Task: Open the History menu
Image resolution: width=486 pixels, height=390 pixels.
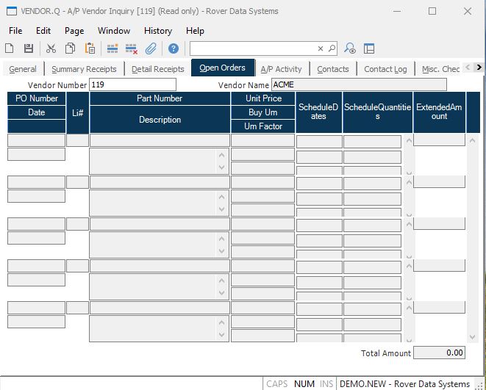Action: pos(157,31)
